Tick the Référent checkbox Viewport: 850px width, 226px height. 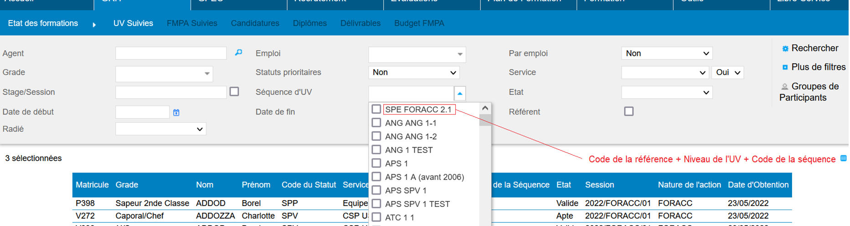pyautogui.click(x=628, y=111)
